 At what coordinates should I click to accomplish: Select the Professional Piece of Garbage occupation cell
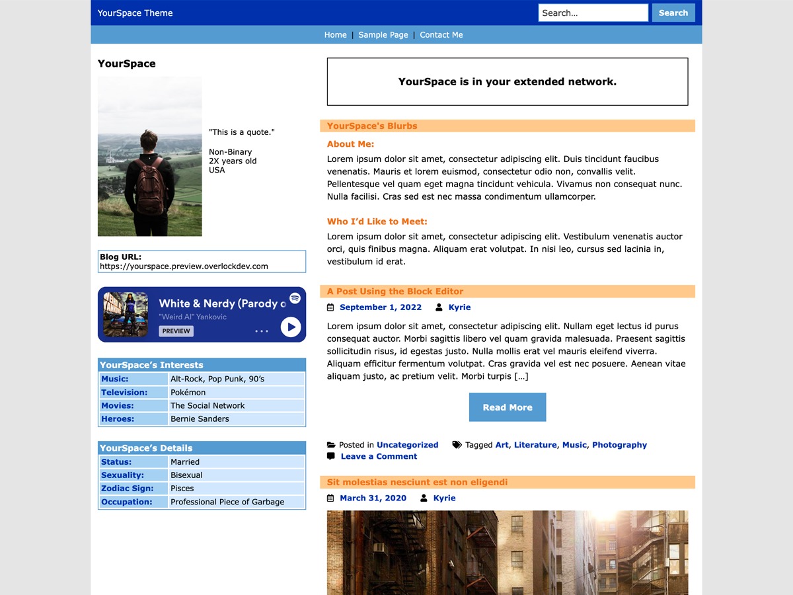237,502
